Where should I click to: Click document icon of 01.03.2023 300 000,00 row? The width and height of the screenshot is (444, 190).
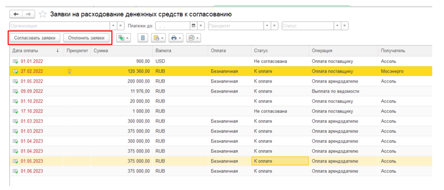pyautogui.click(x=15, y=121)
